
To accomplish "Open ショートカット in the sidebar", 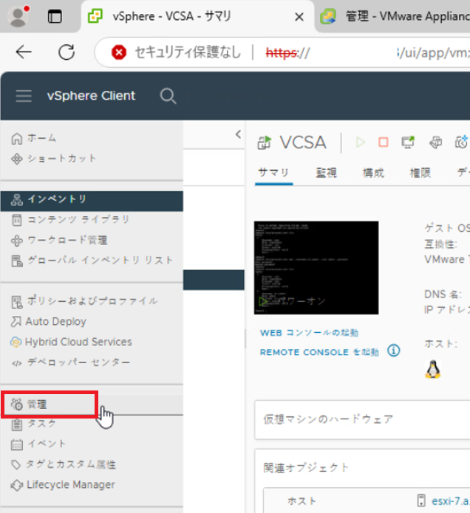I will coord(61,159).
